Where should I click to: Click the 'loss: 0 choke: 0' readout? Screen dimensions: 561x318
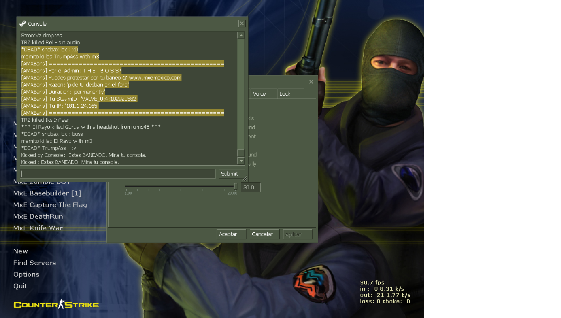pos(385,301)
